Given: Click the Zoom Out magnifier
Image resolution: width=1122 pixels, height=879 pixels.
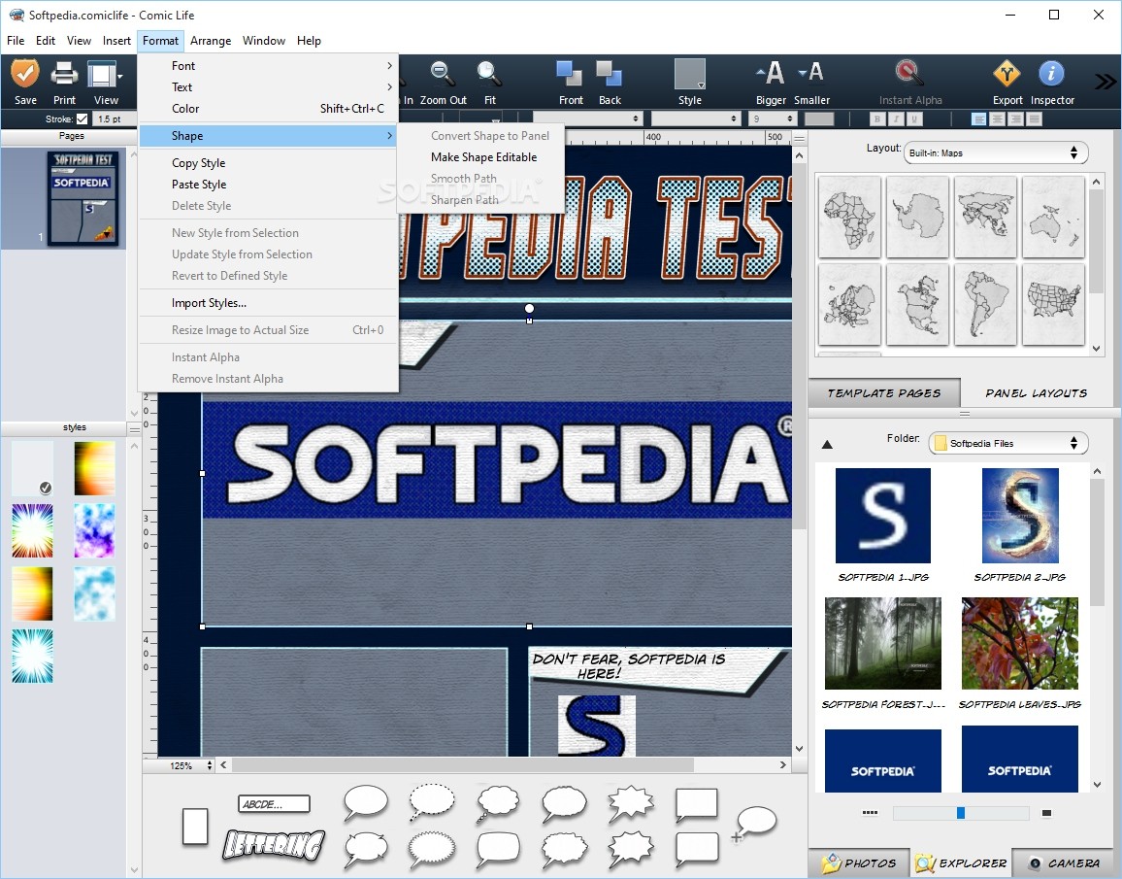Looking at the screenshot, I should (x=442, y=74).
